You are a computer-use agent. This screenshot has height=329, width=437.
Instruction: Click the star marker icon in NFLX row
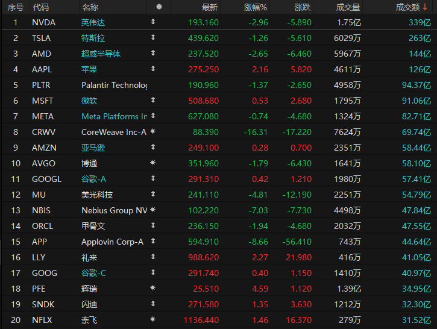tap(152, 319)
